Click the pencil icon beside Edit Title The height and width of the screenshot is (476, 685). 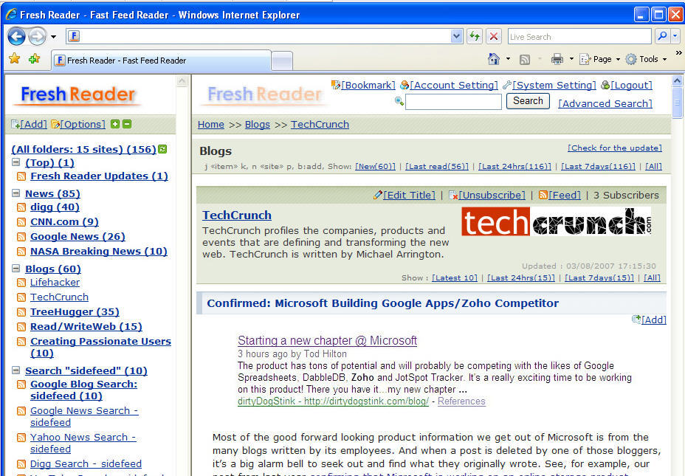pos(376,195)
